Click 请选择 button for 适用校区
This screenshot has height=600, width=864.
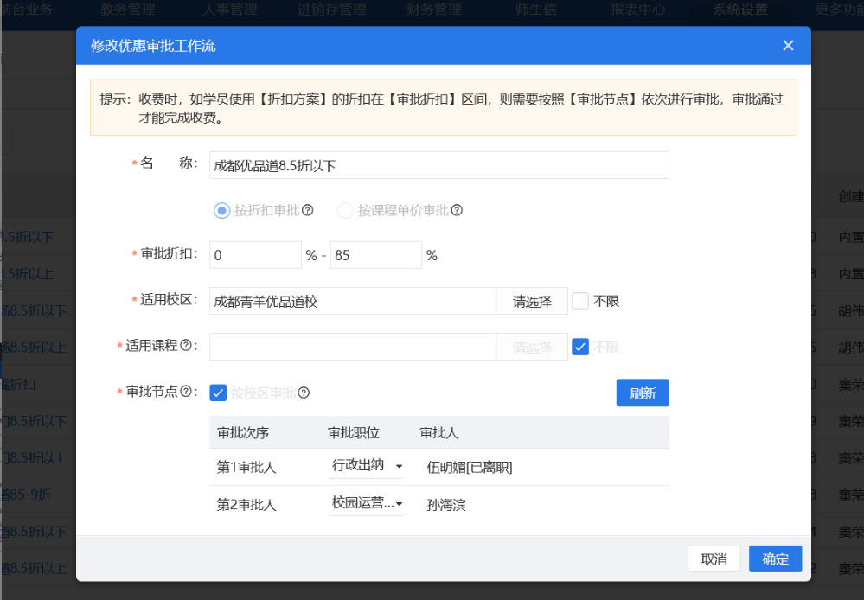[x=532, y=302]
